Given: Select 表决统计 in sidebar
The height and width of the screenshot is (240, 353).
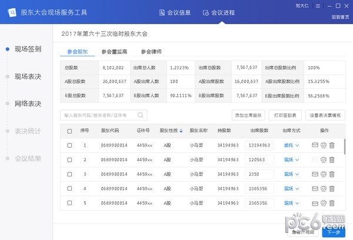Looking at the screenshot, I should coord(28,131).
